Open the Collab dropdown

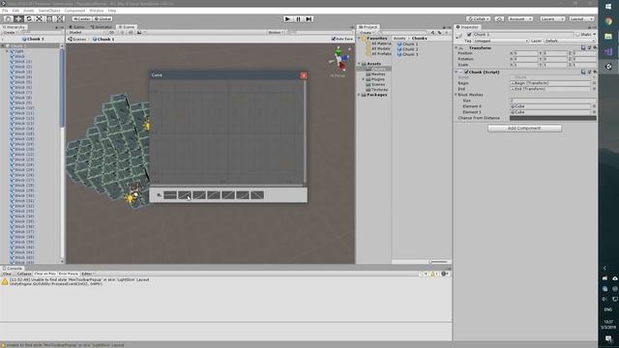tap(479, 19)
